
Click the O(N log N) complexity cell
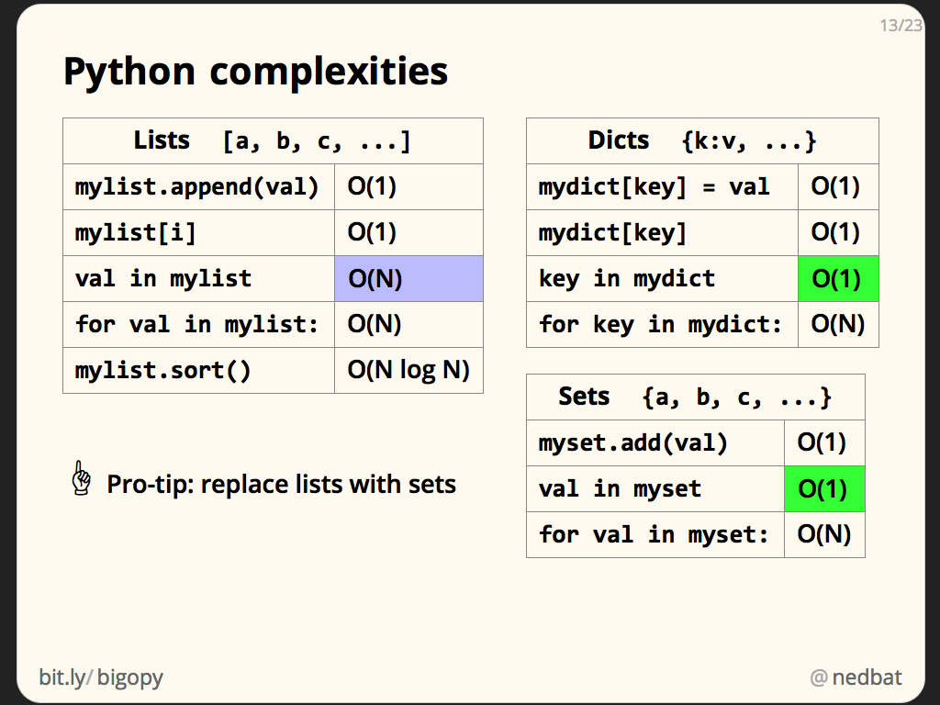408,371
